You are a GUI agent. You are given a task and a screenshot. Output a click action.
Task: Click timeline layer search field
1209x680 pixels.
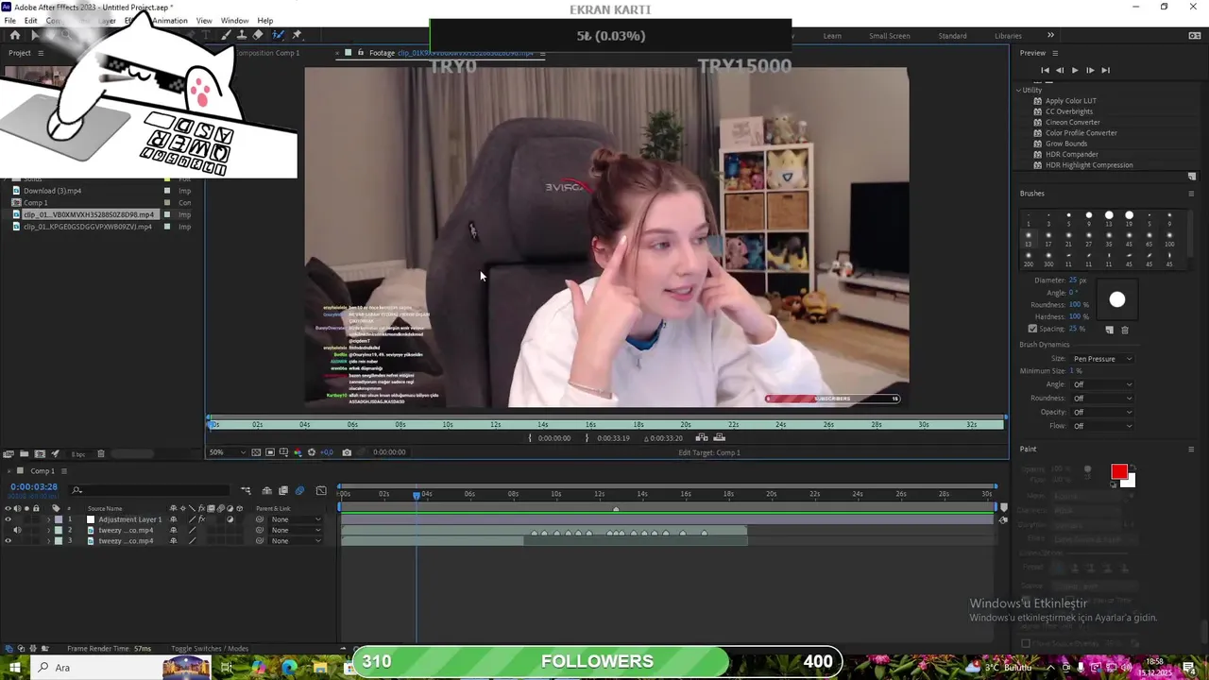tap(149, 490)
